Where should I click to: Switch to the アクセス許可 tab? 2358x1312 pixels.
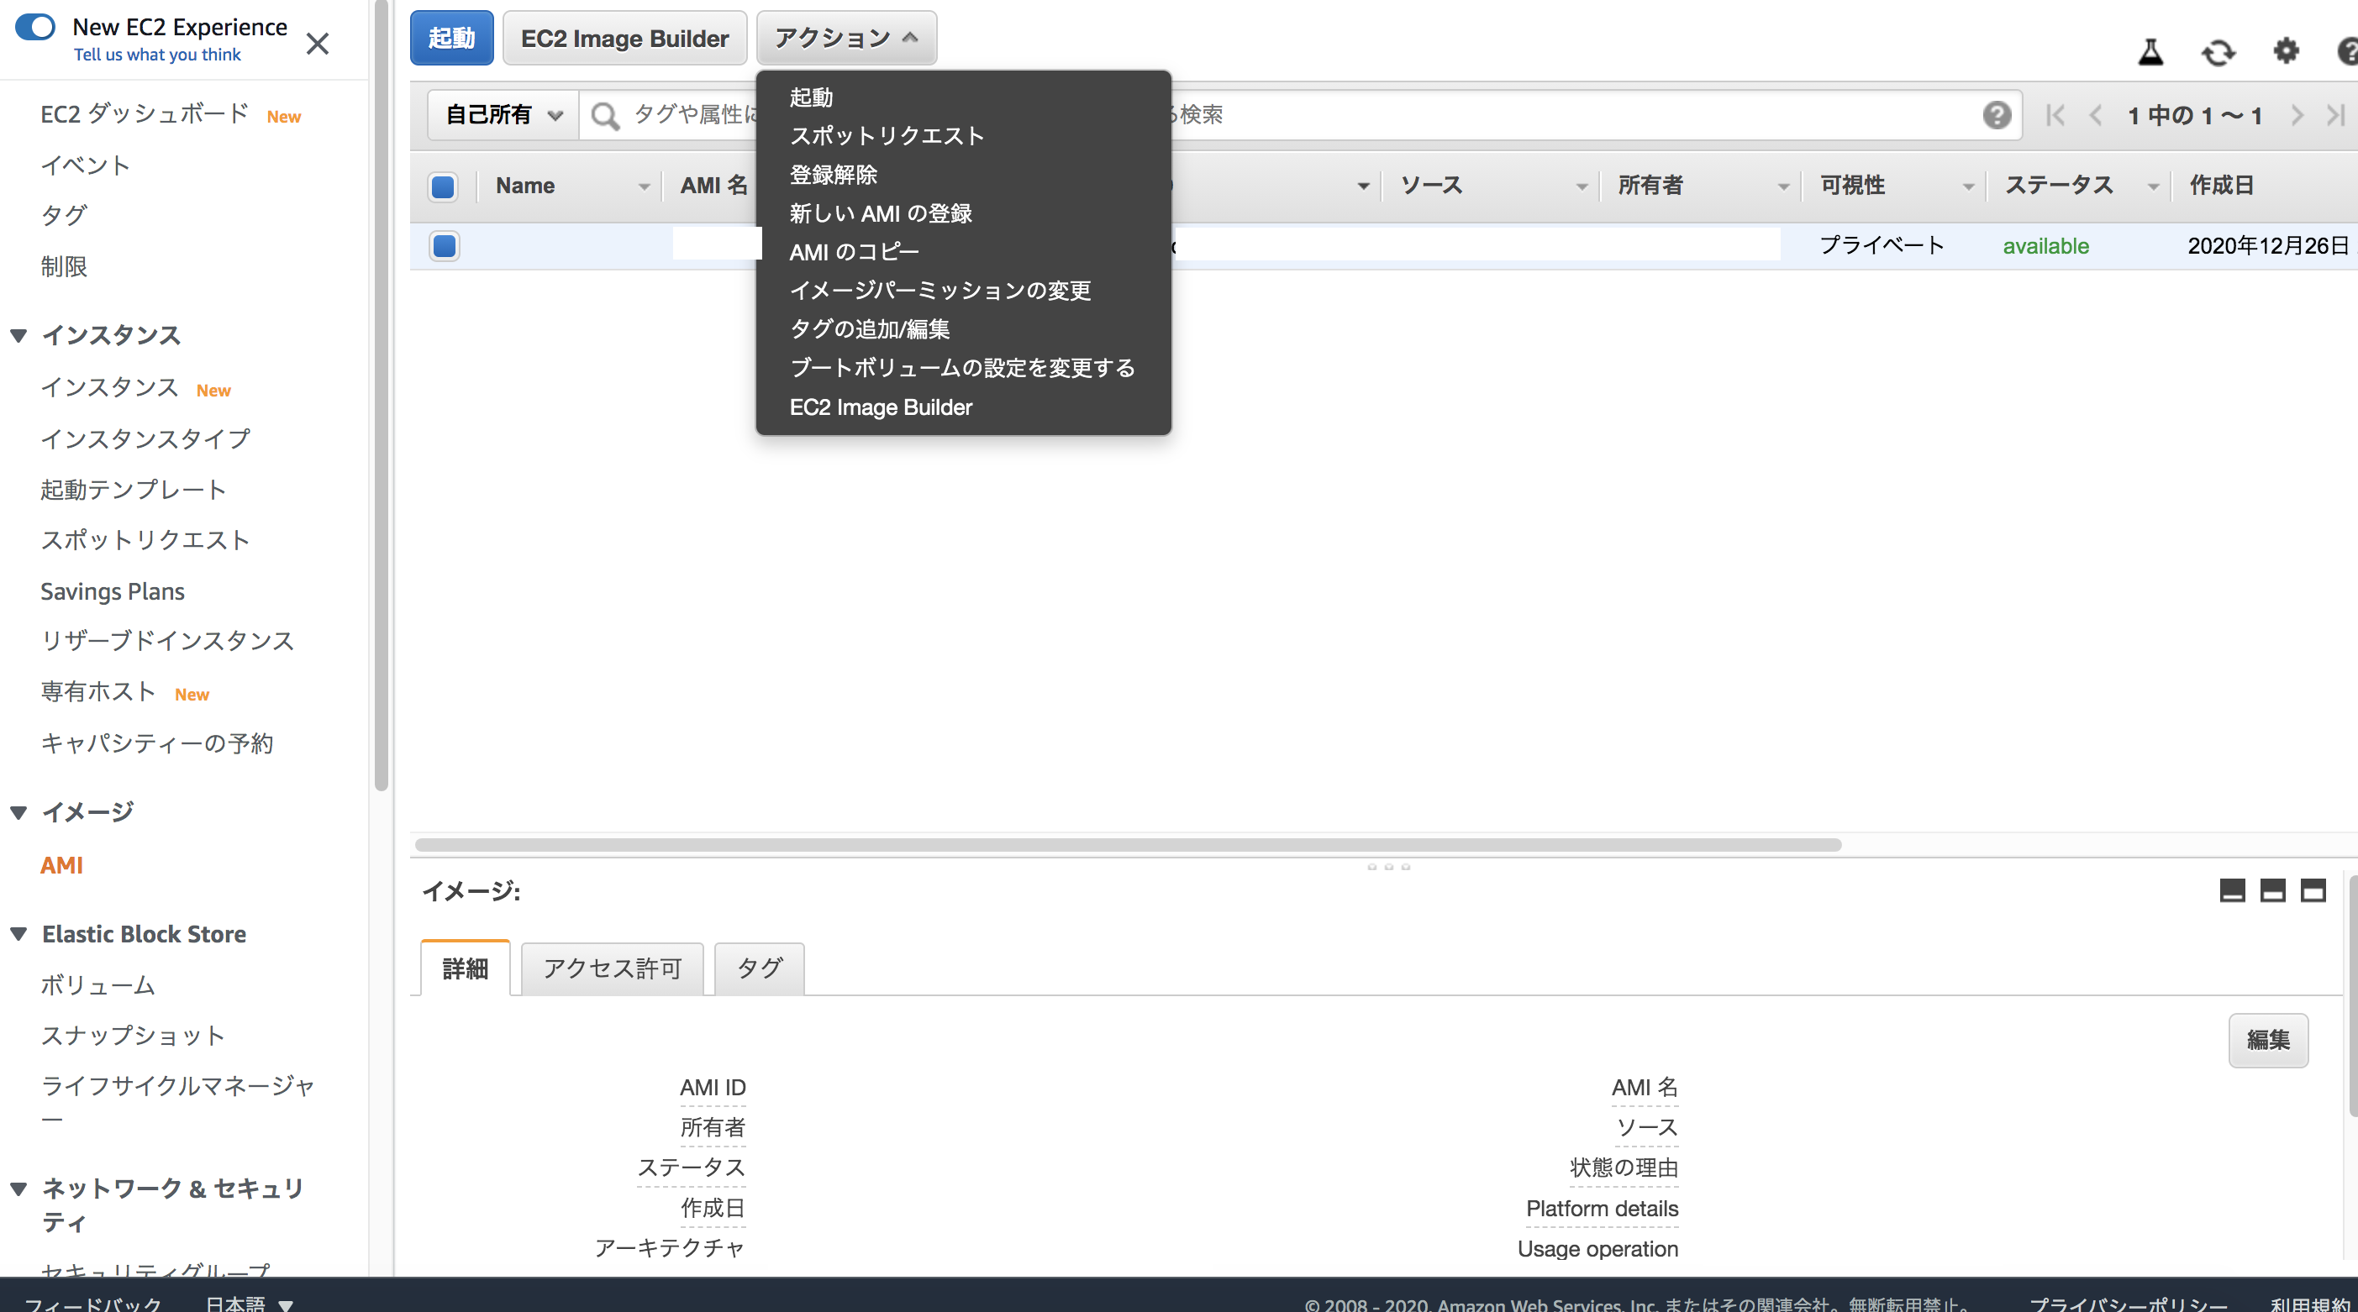pos(611,969)
